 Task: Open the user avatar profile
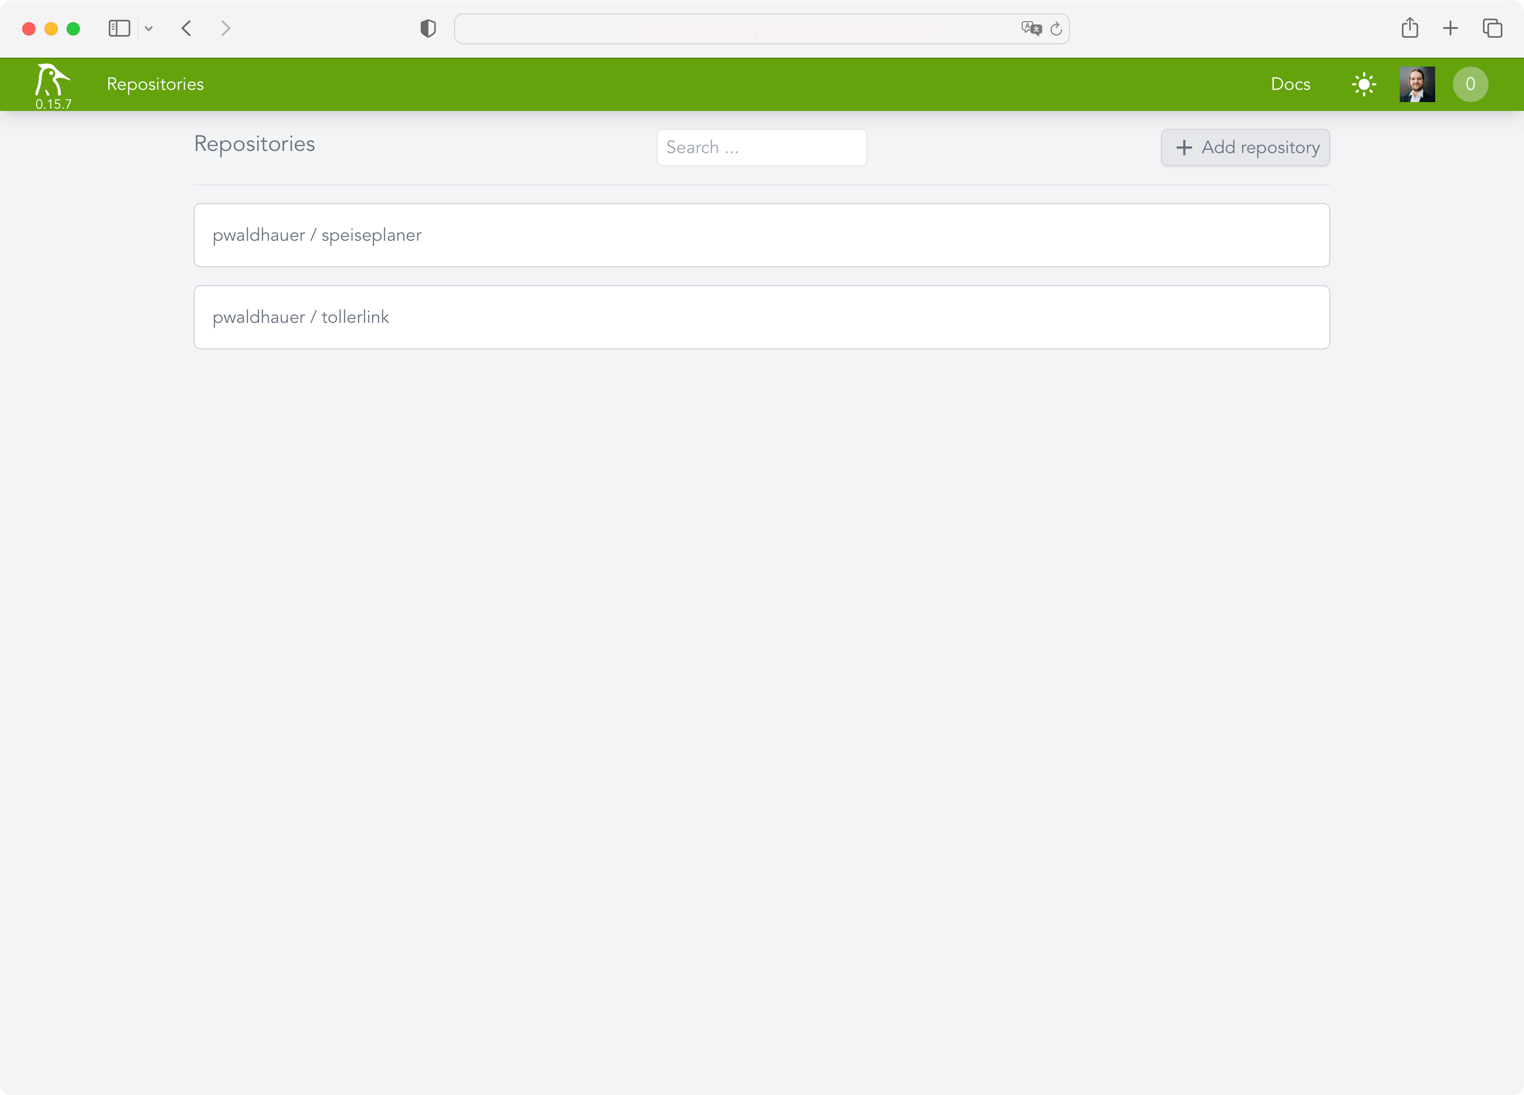(1416, 85)
